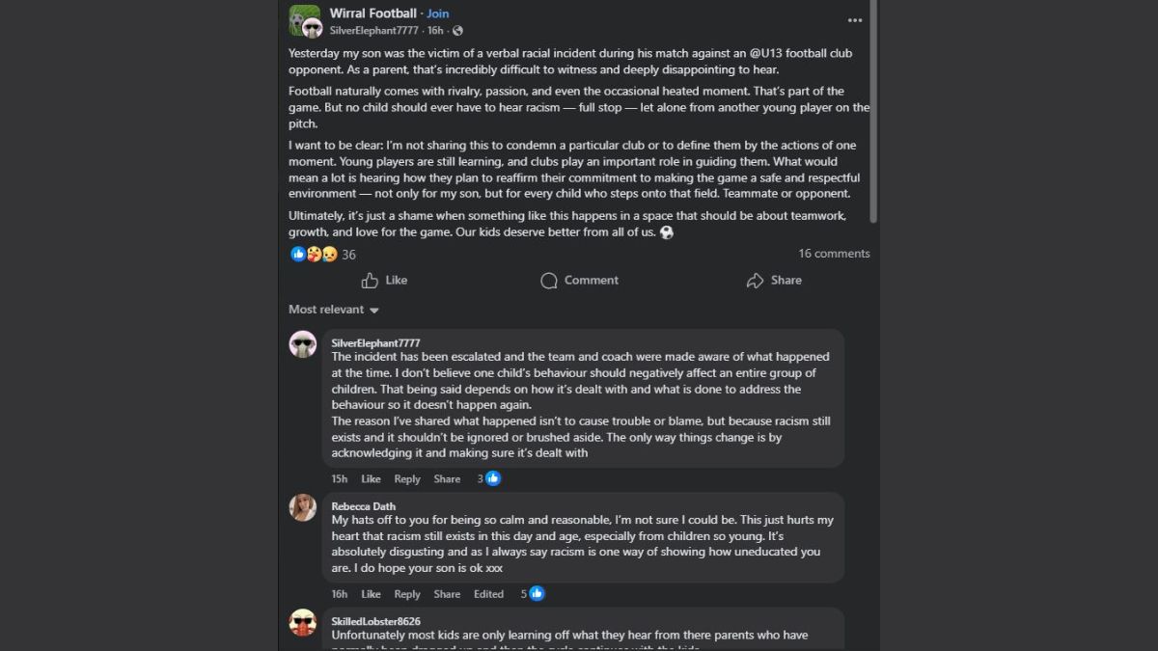Click the Wirral Football group profile picture
The height and width of the screenshot is (651, 1158).
(303, 20)
